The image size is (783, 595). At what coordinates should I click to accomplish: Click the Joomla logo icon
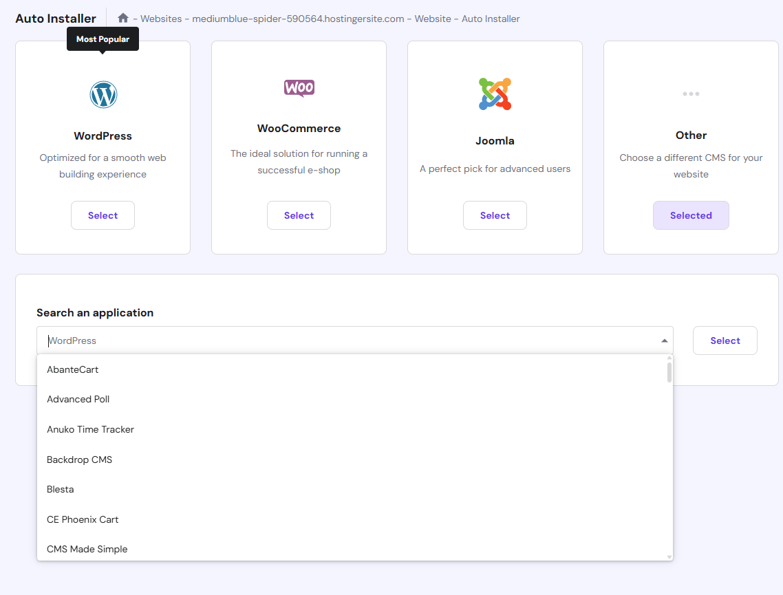495,94
